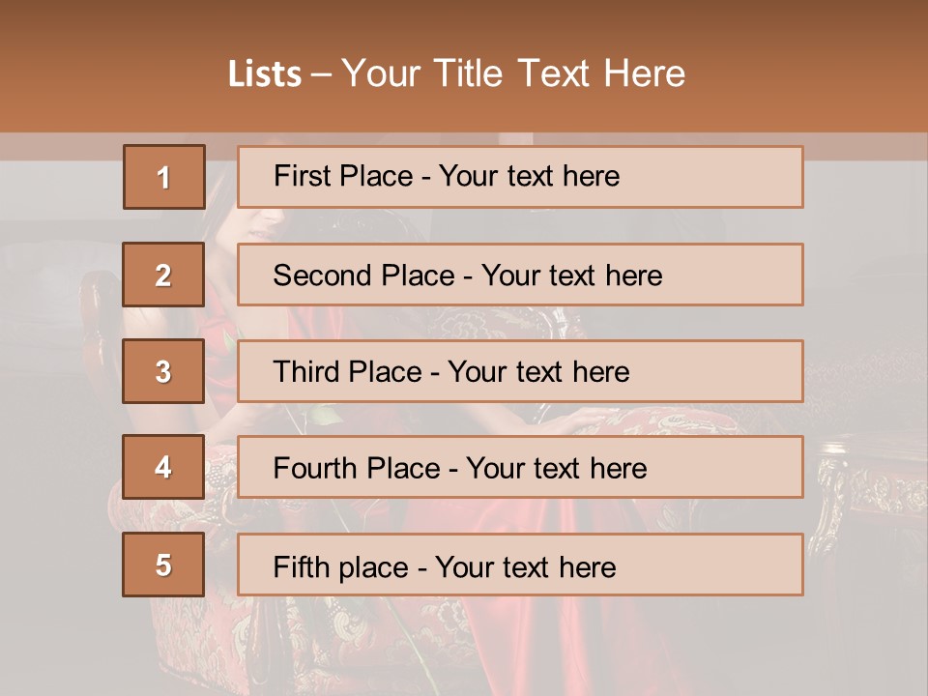Select the number 3 box
The width and height of the screenshot is (928, 696).
point(163,371)
